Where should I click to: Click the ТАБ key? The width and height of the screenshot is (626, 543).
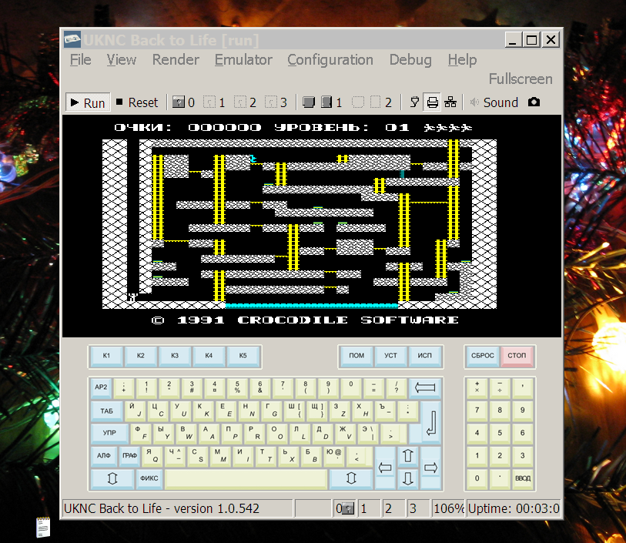tap(106, 411)
